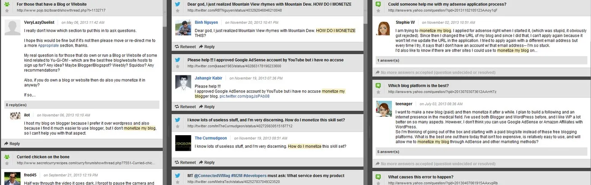Retweet Jahangir Kabir's AdSense tweet
Viewport: 591px width, 185px height.
185,107
